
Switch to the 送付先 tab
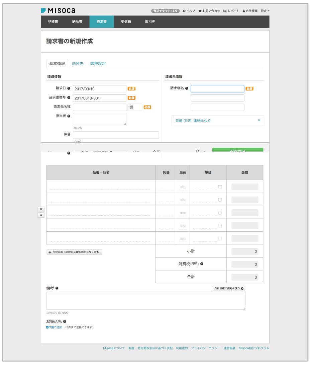(x=78, y=63)
